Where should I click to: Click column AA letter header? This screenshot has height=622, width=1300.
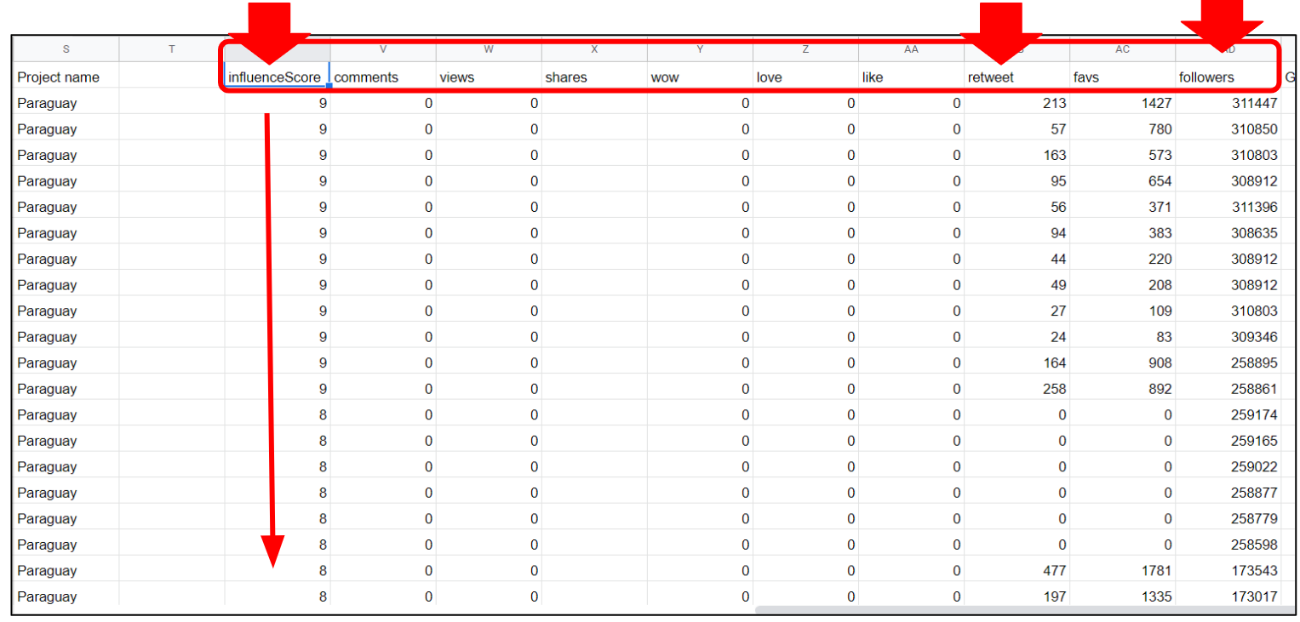(911, 49)
